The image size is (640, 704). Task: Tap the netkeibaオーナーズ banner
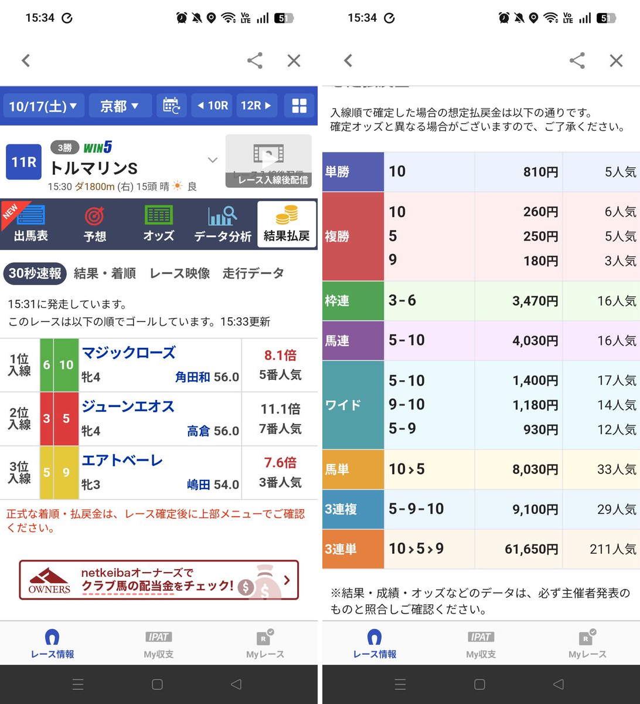click(159, 580)
